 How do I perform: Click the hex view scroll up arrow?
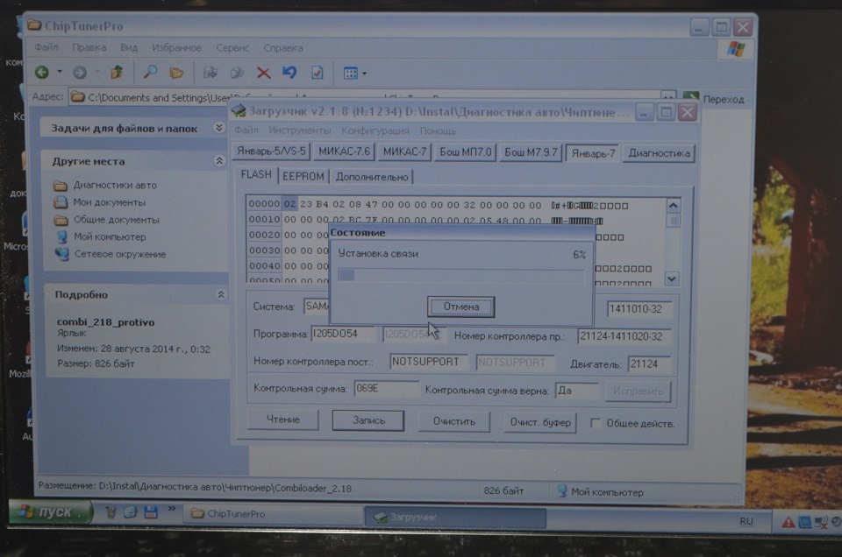click(x=673, y=205)
